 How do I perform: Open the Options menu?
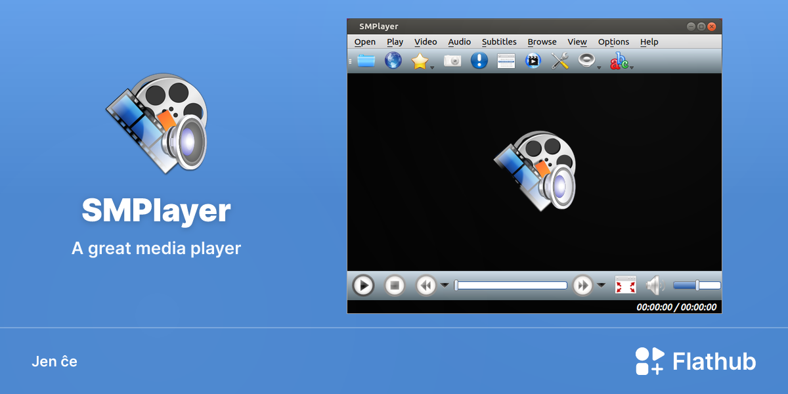coord(613,42)
